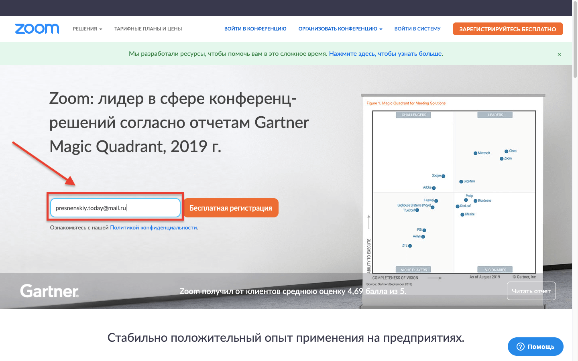Click the email address input field

click(x=115, y=208)
